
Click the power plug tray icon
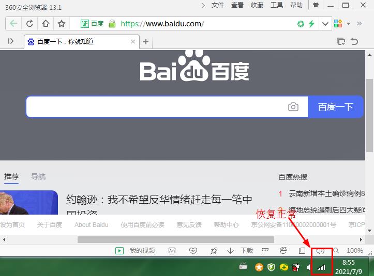pyautogui.click(x=296, y=267)
